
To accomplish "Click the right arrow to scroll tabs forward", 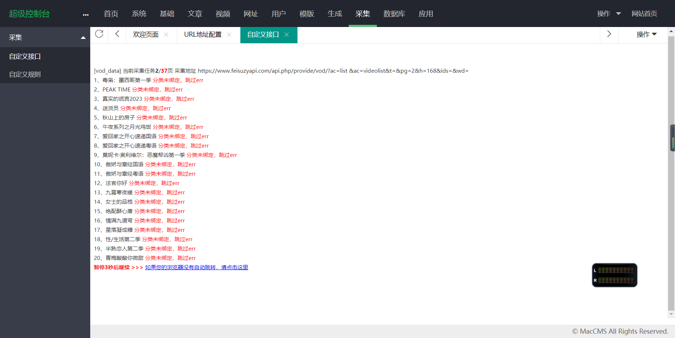I will pos(609,34).
